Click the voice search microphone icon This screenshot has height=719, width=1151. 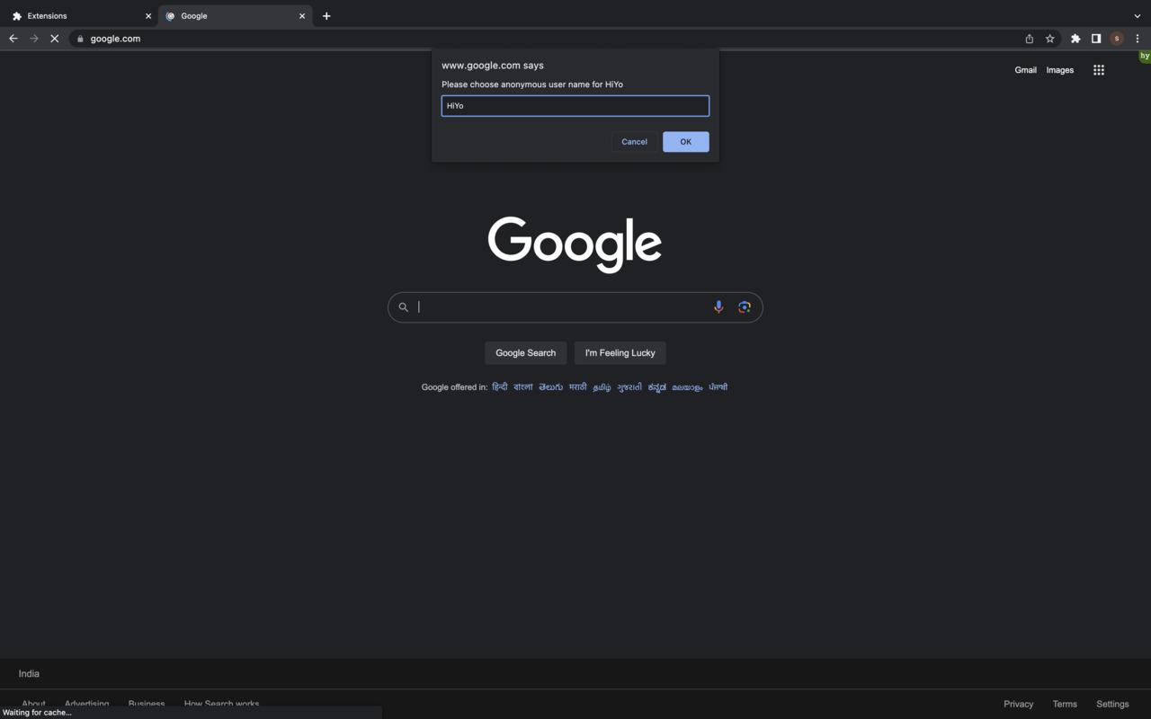[718, 307]
